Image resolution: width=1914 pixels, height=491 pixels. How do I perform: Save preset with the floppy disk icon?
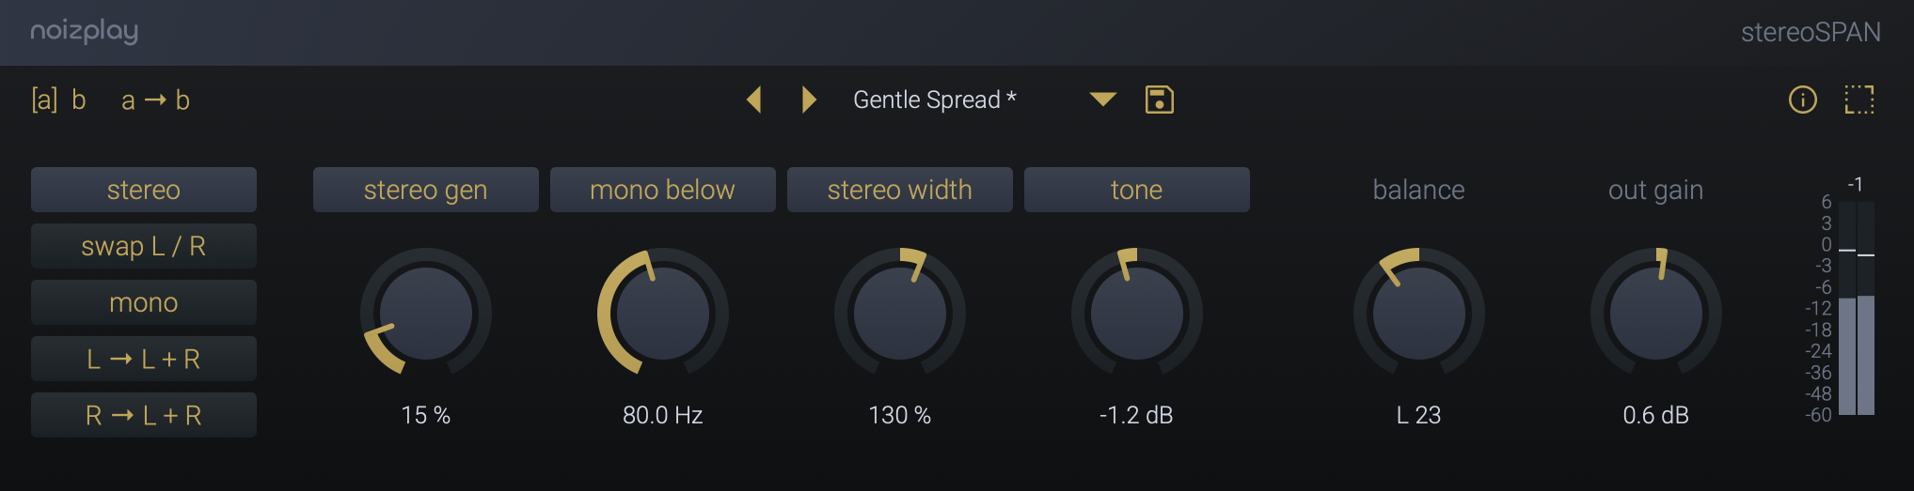pos(1160,100)
